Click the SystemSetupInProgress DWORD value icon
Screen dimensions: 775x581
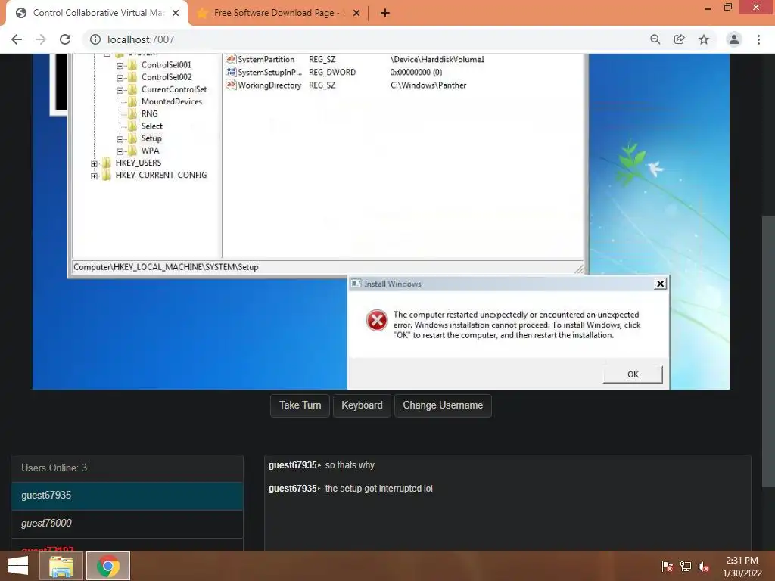[231, 72]
